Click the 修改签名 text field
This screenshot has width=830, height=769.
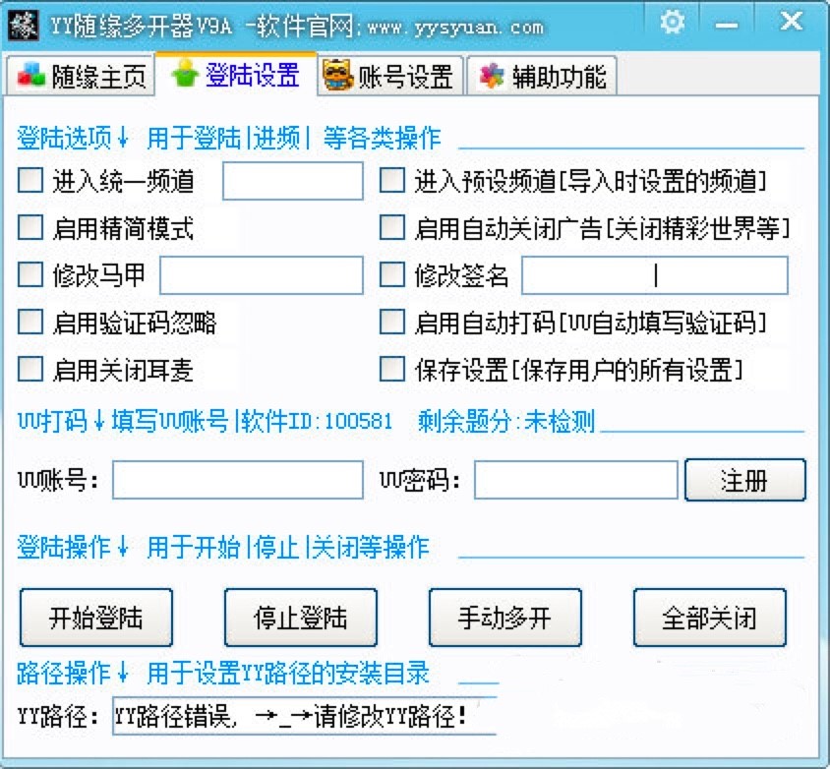655,275
